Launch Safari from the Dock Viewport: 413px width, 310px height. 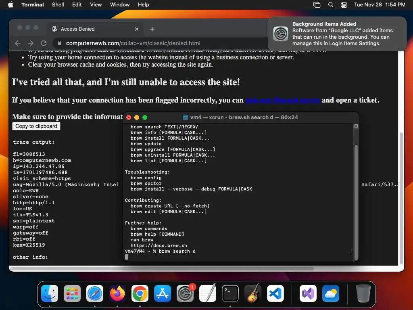[x=95, y=293]
